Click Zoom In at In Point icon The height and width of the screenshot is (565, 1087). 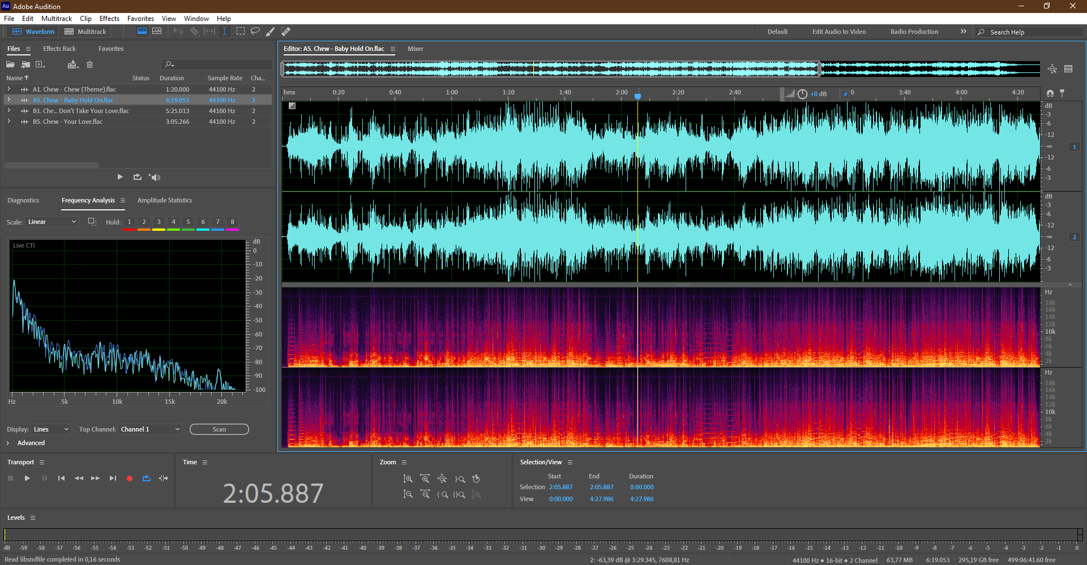tap(442, 494)
